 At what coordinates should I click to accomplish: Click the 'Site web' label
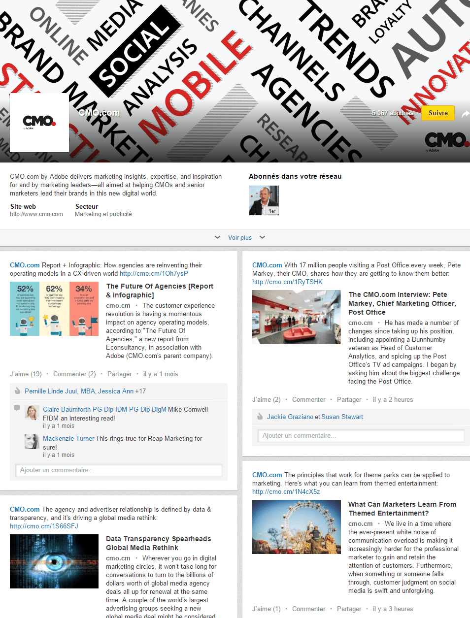pyautogui.click(x=23, y=207)
